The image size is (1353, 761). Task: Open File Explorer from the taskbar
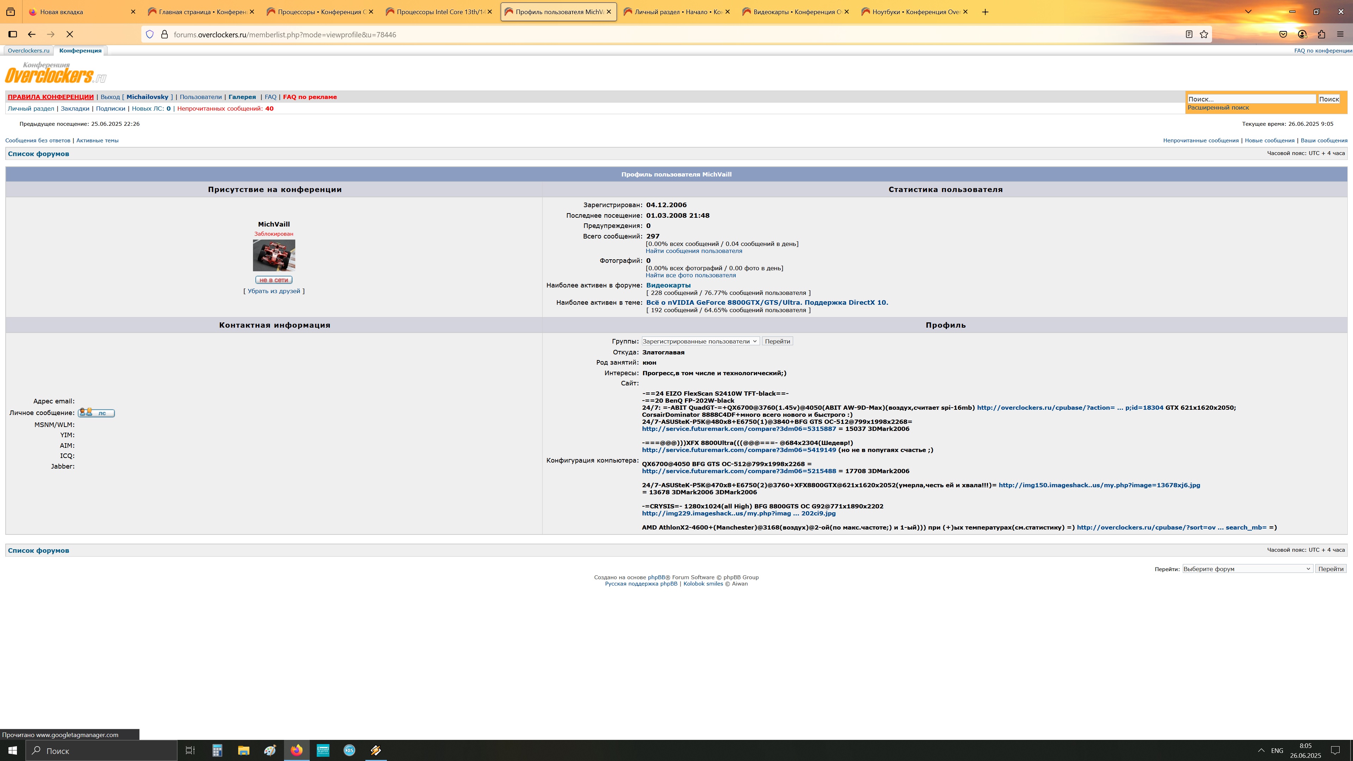[x=243, y=750]
